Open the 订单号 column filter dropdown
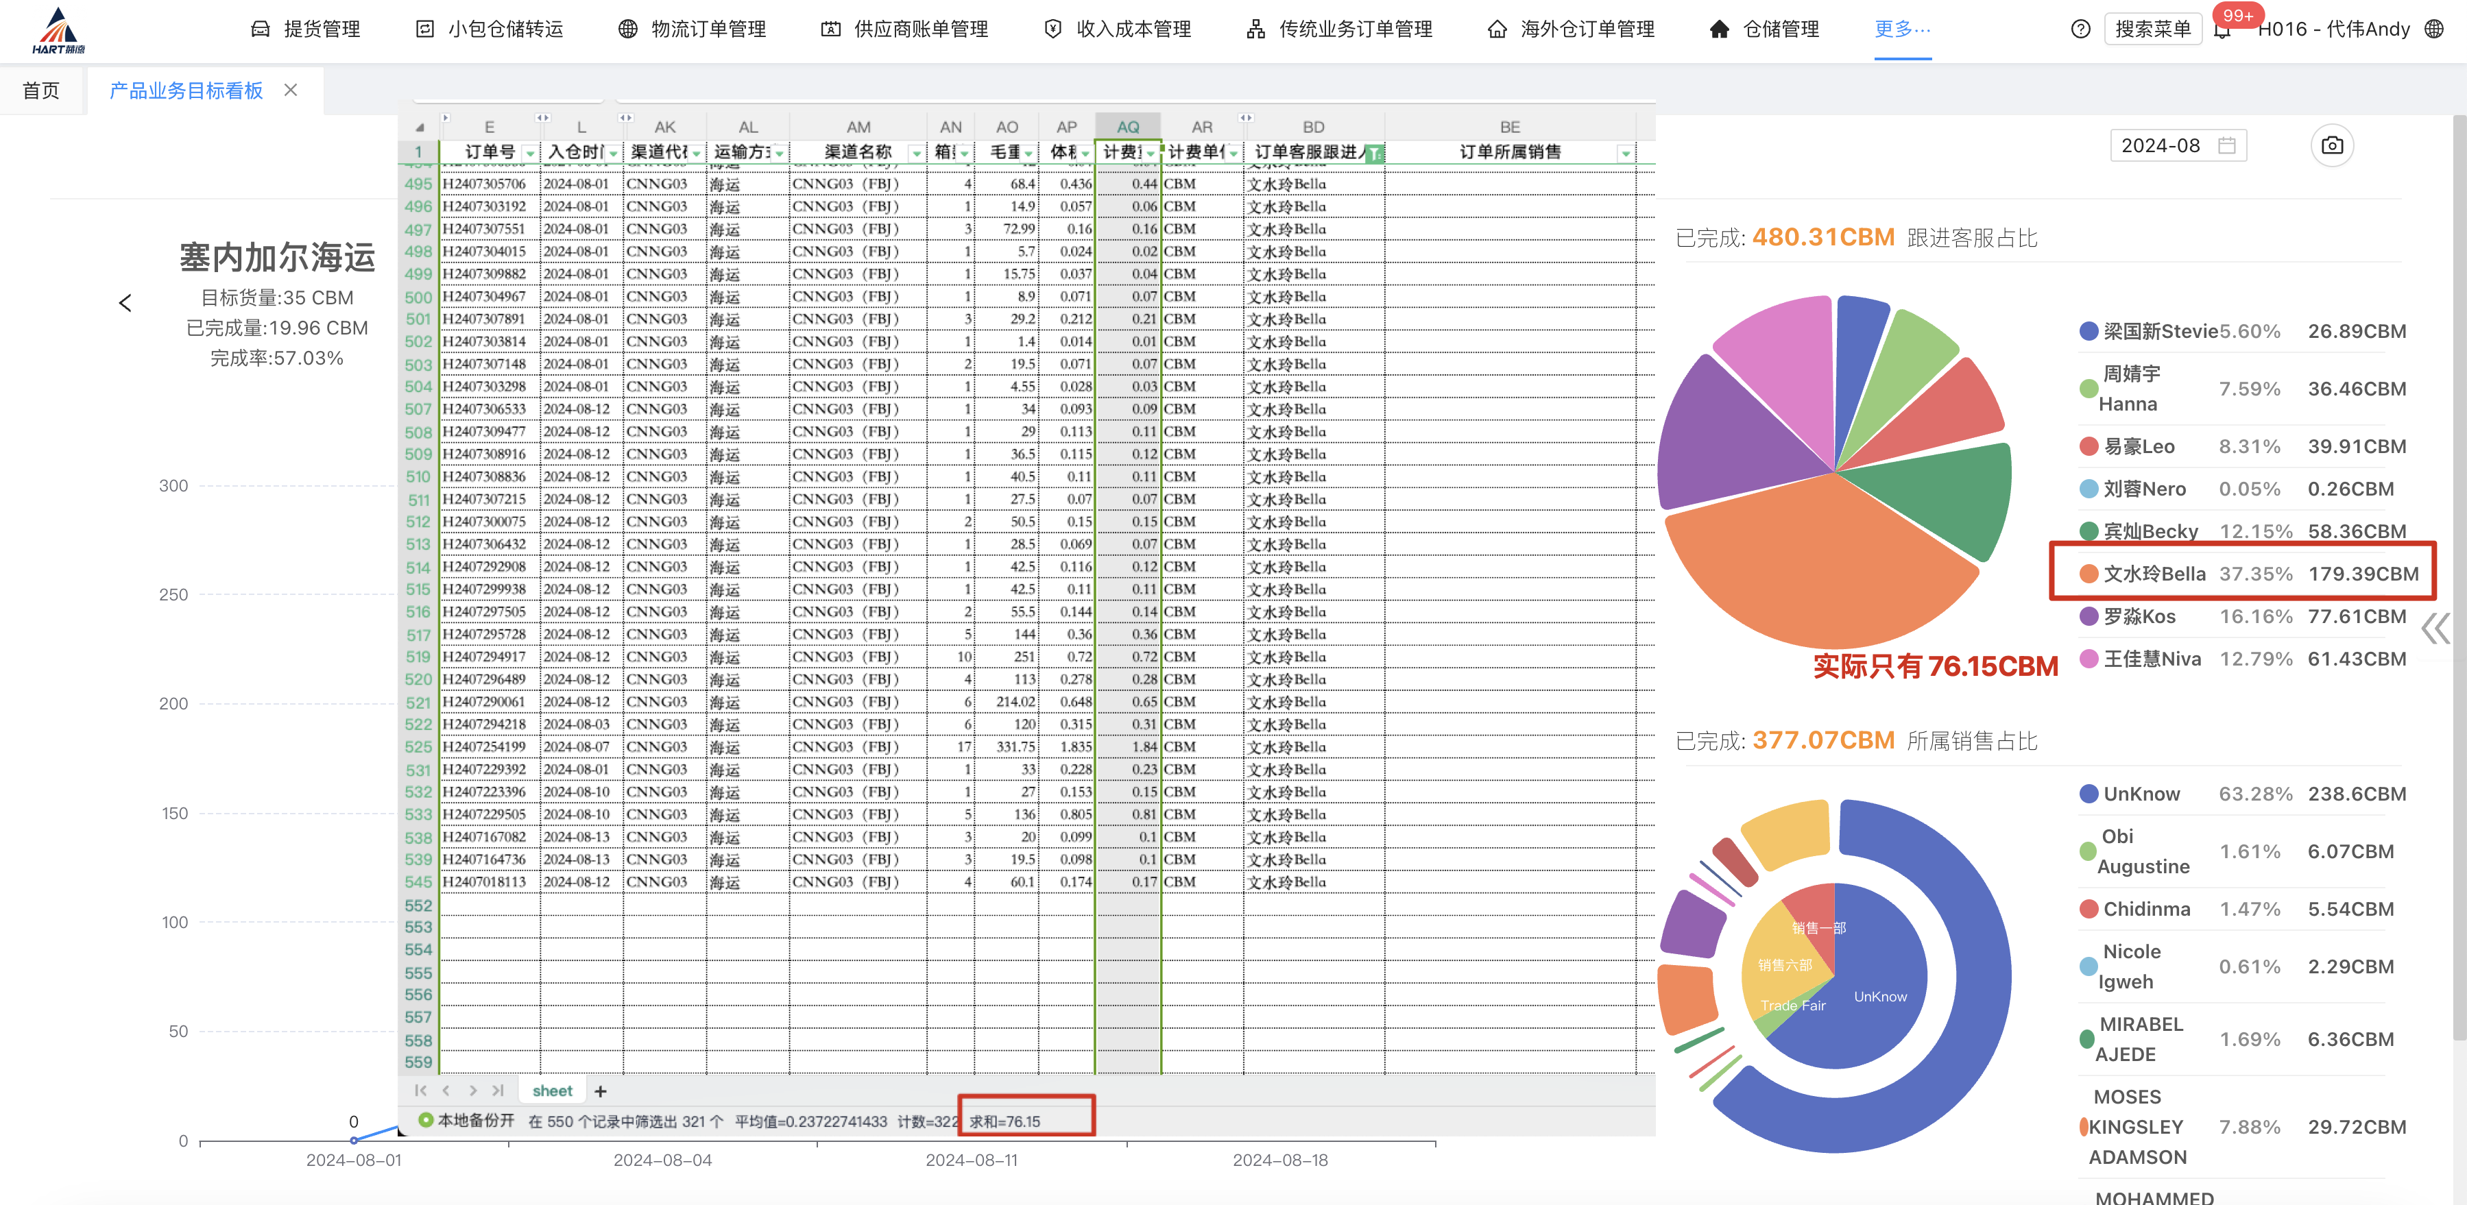Image resolution: width=2467 pixels, height=1205 pixels. pos(529,153)
